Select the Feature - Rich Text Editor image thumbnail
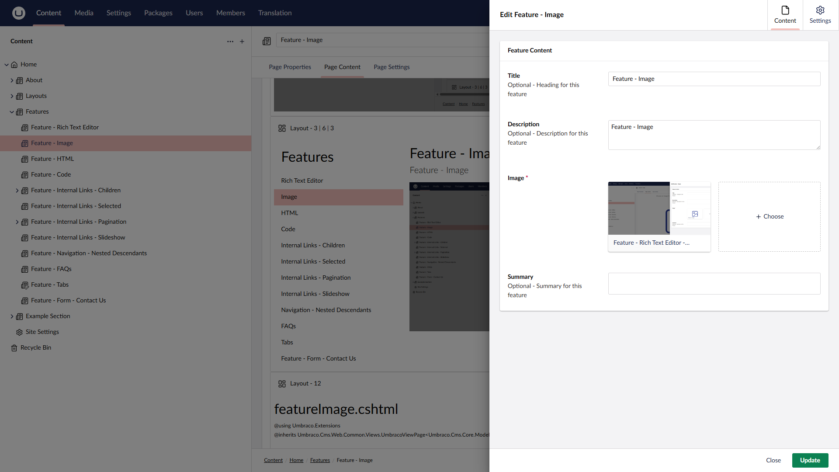 [x=659, y=209]
